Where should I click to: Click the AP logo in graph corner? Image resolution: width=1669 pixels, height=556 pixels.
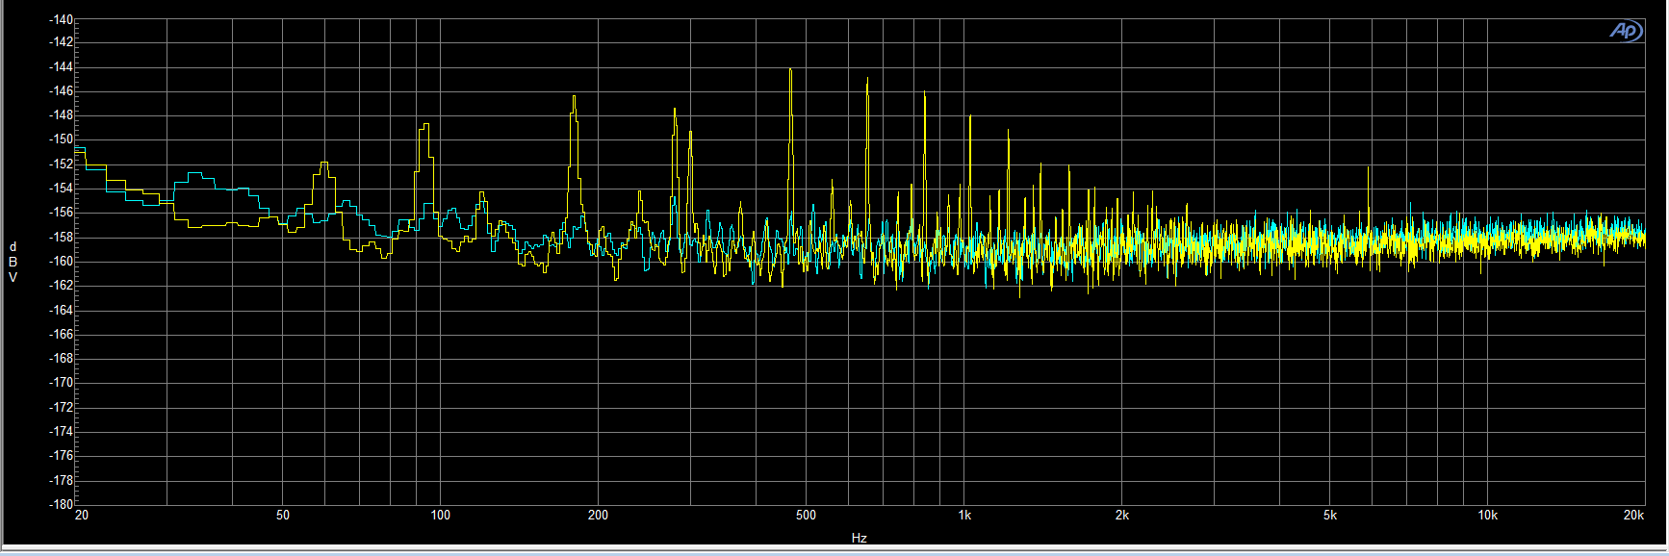1626,32
